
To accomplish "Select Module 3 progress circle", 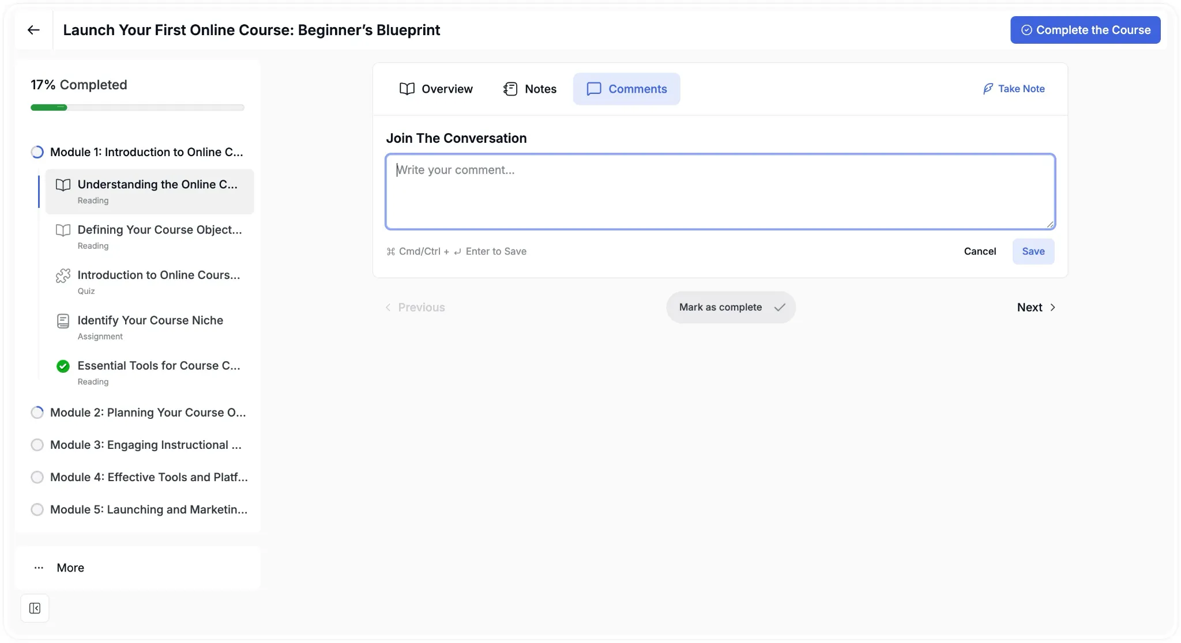I will (x=37, y=445).
